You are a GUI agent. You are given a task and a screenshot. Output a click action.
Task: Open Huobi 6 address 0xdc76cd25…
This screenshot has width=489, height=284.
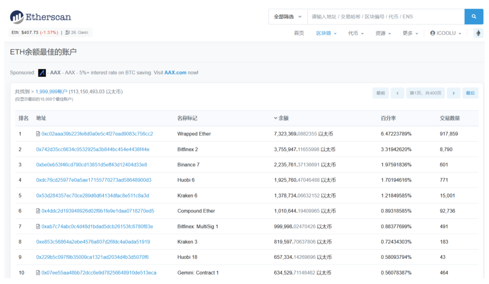click(94, 180)
